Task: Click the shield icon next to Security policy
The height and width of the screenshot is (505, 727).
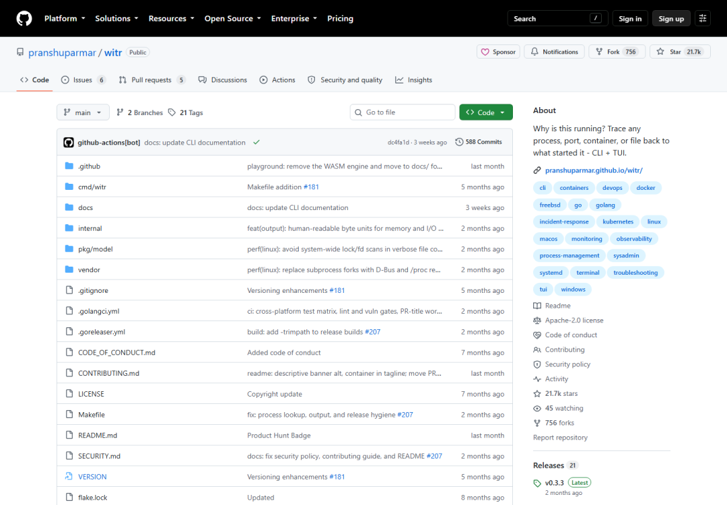Action: (x=537, y=364)
